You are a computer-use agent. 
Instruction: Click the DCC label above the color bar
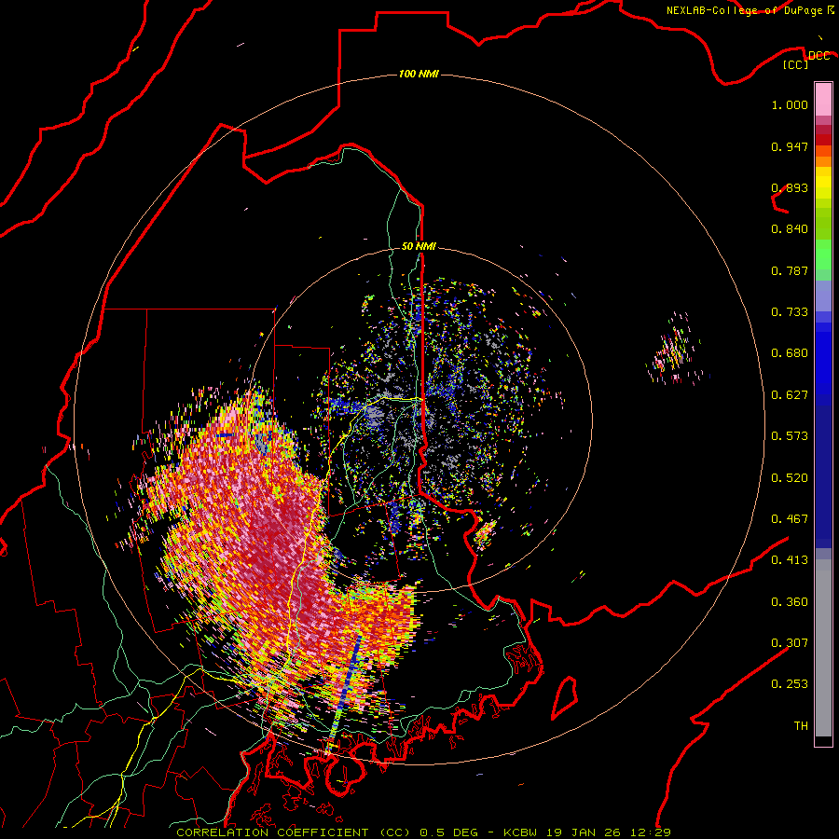[818, 55]
